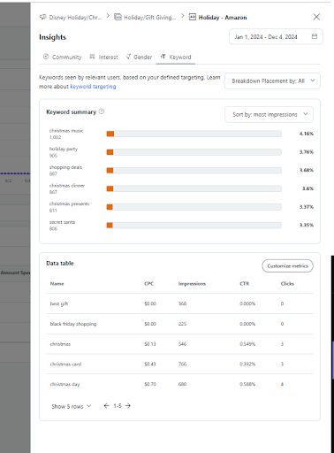Switch to the Gender tab
This screenshot has height=453, width=334.
139,57
